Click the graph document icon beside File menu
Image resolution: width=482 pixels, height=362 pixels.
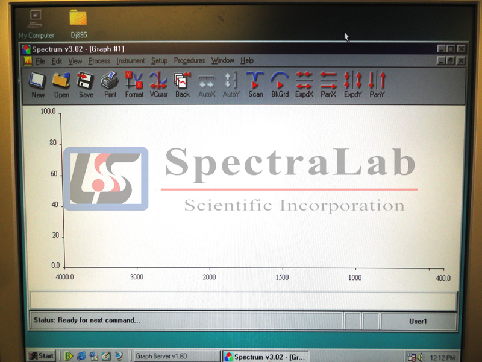[28, 61]
